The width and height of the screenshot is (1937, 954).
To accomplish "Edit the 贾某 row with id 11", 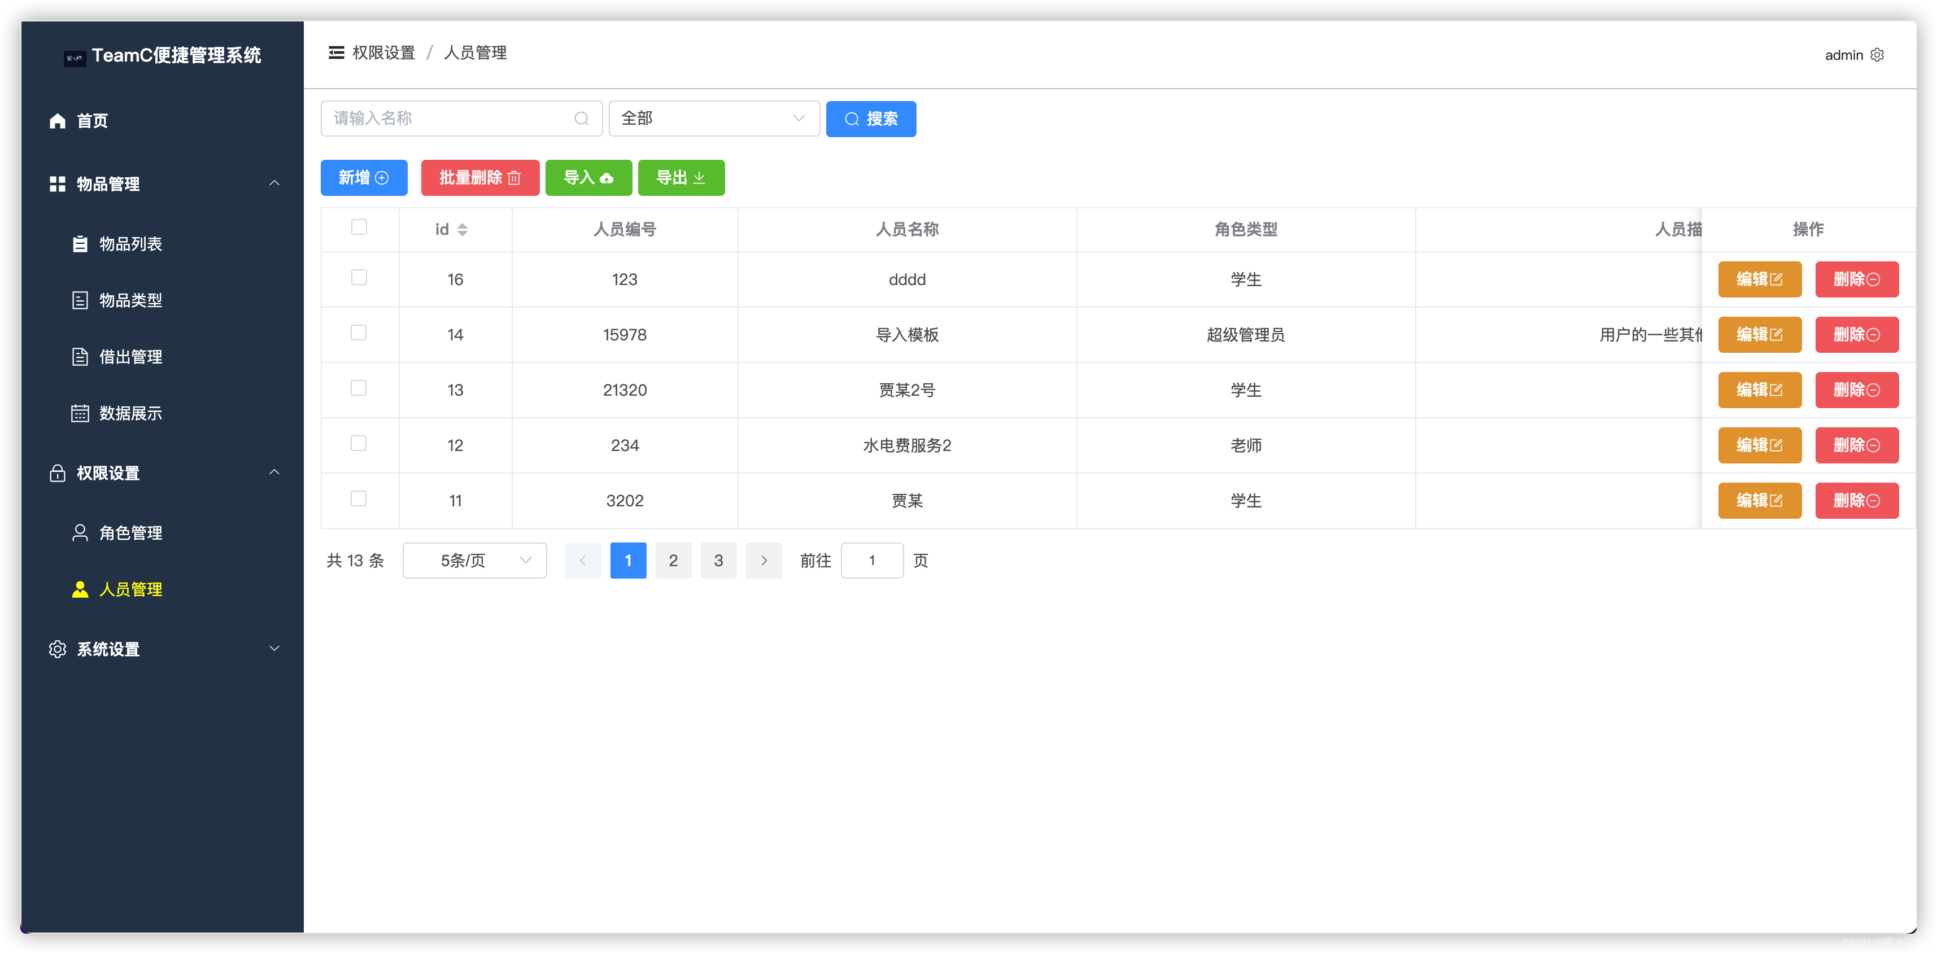I will click(1760, 501).
